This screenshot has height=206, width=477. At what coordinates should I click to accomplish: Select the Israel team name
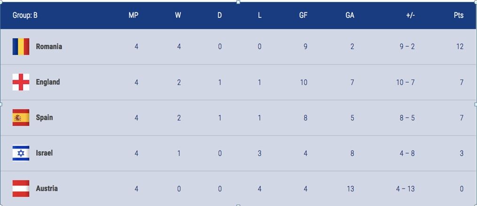coord(44,153)
